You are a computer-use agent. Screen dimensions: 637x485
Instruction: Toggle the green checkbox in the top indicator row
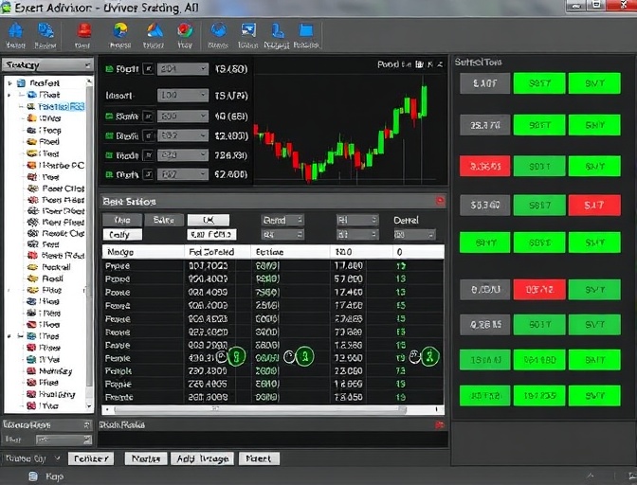coord(109,69)
